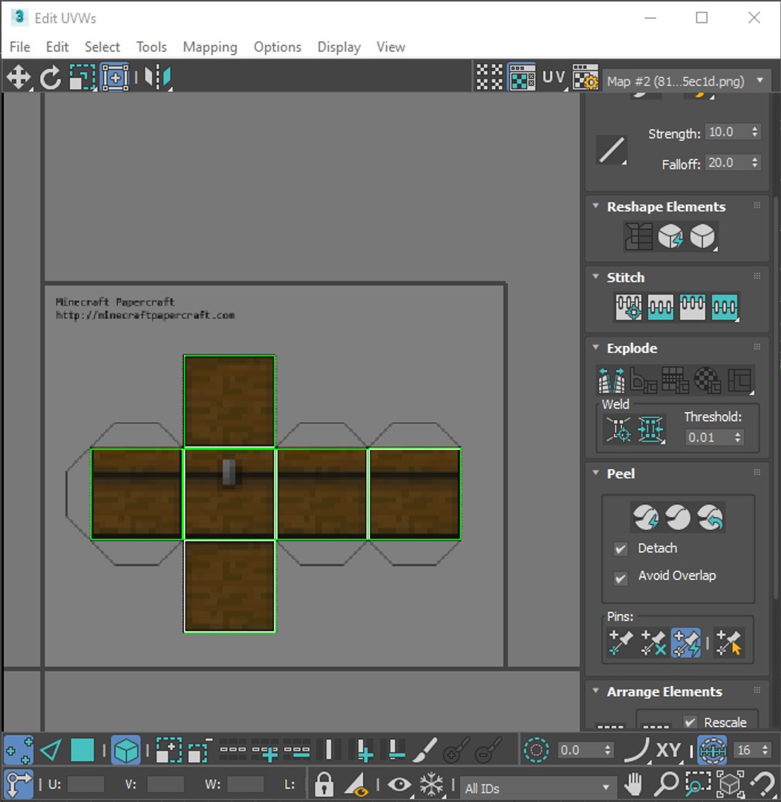This screenshot has height=802, width=781.
Task: Toggle show map background in dialog
Action: pos(522,78)
